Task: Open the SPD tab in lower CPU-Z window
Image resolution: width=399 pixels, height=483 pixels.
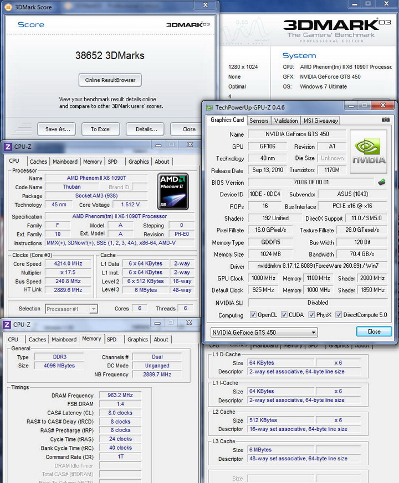Action: [112, 340]
